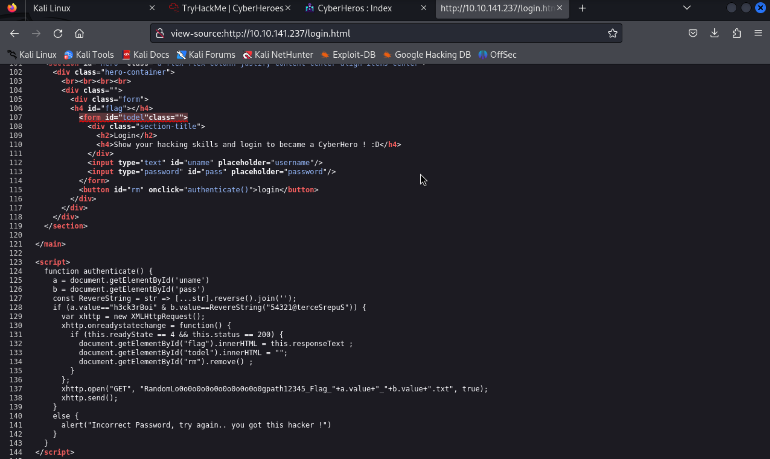Screen dimensions: 770x459
Task: Open the Exploit-DB bookmark
Action: point(348,55)
